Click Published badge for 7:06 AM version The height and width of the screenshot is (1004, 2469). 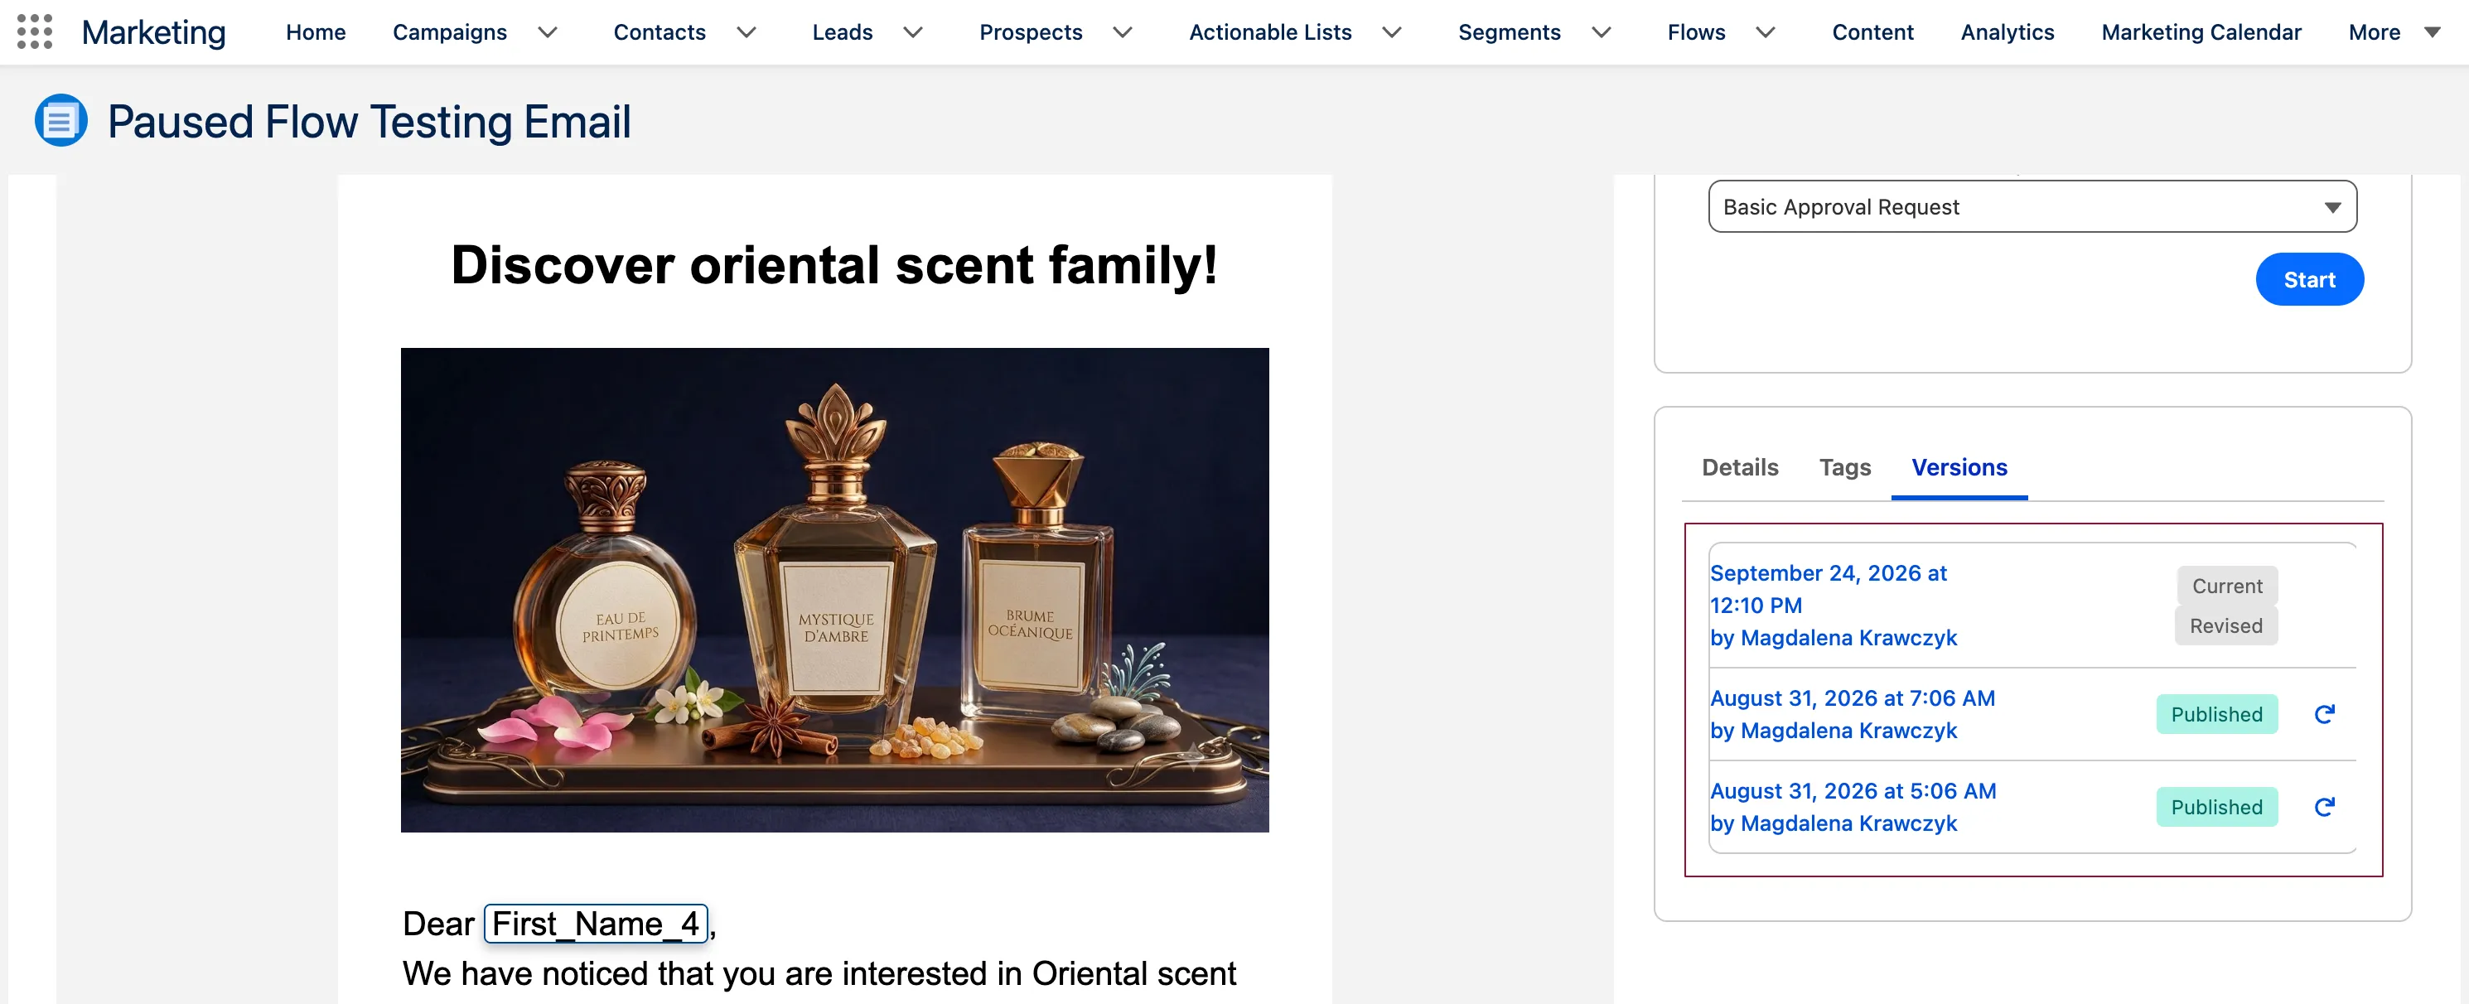click(x=2216, y=714)
